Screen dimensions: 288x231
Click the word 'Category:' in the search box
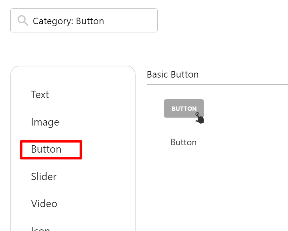(x=53, y=21)
